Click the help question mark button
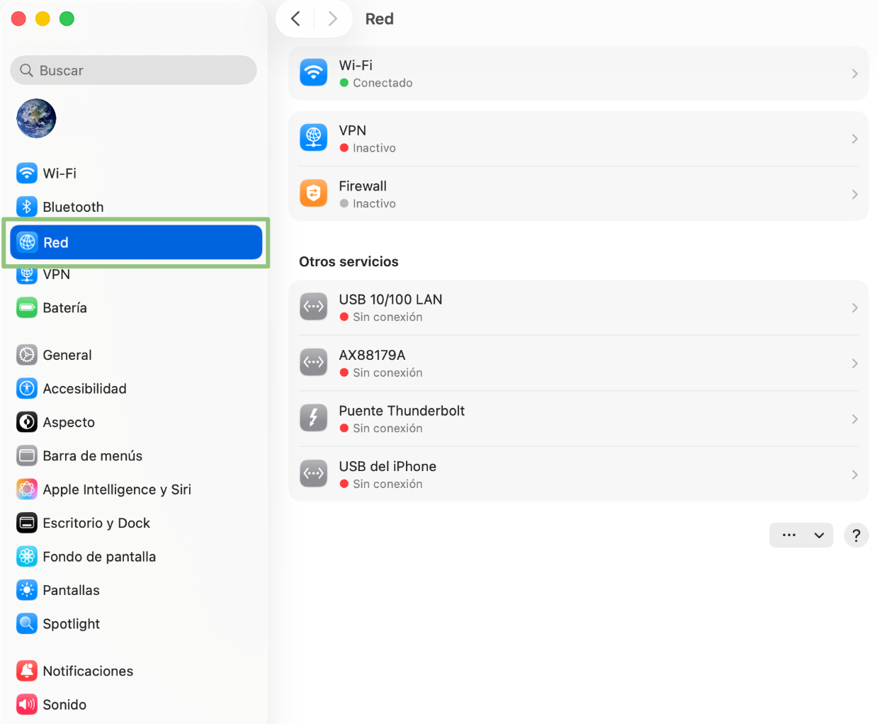Image resolution: width=877 pixels, height=726 pixels. coord(856,535)
